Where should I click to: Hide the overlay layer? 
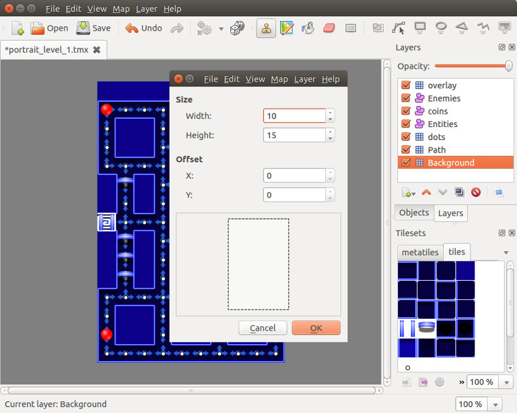click(406, 85)
